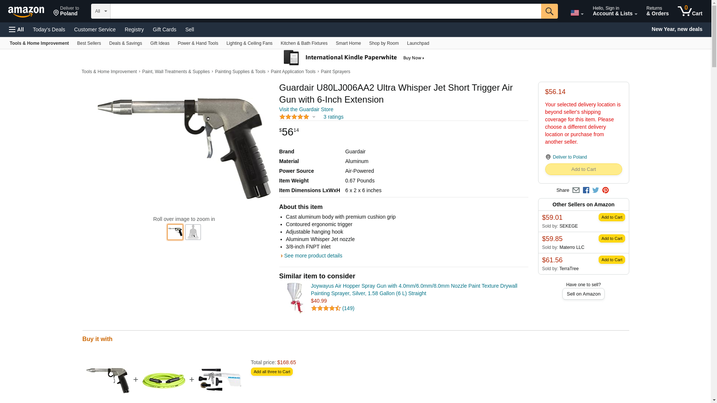Add SEKEGE offer at $59.01 to cart
This screenshot has height=403, width=717.
pos(611,217)
